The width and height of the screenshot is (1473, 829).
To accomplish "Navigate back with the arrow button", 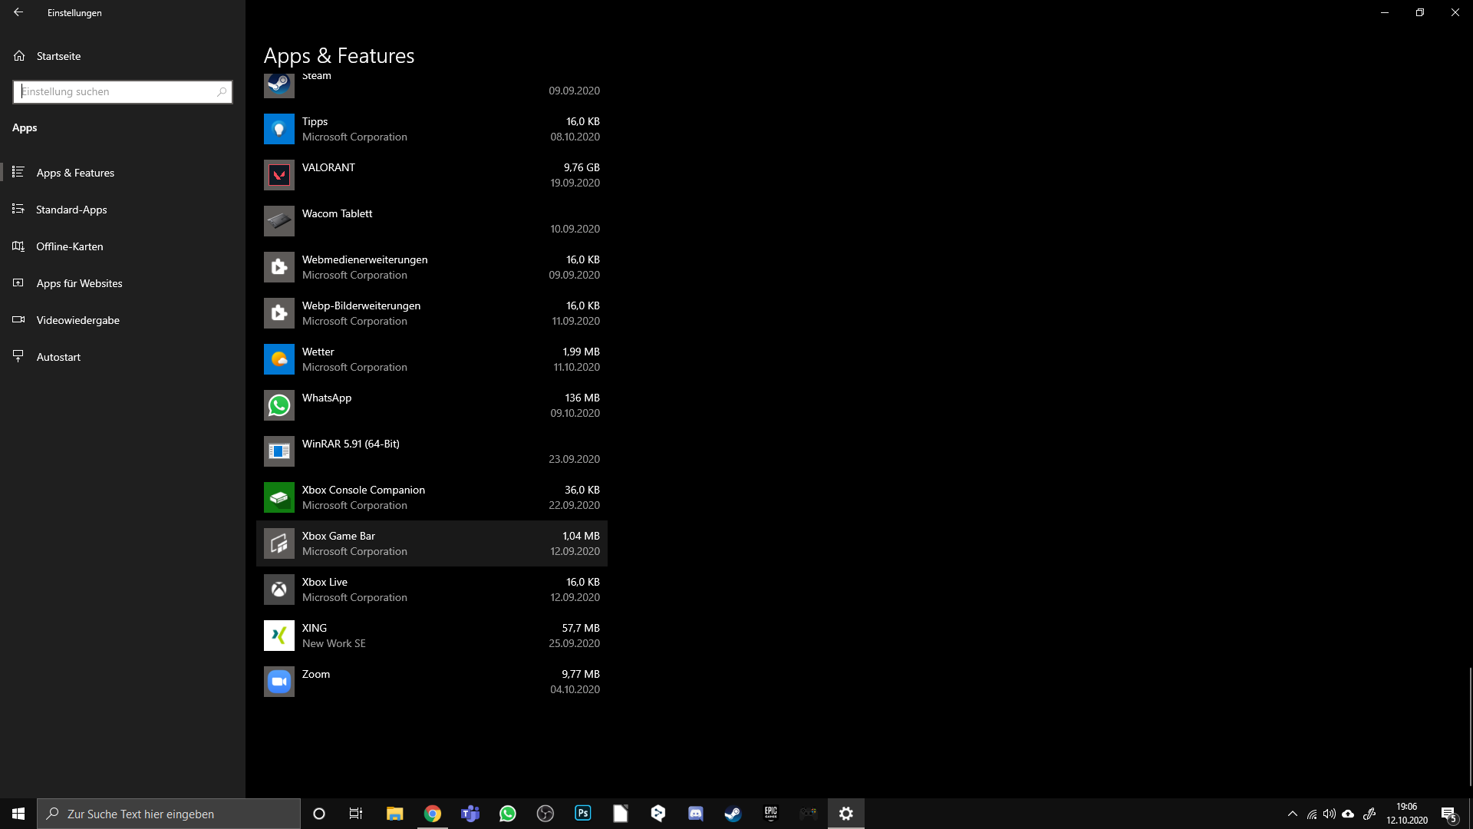I will coord(18,12).
